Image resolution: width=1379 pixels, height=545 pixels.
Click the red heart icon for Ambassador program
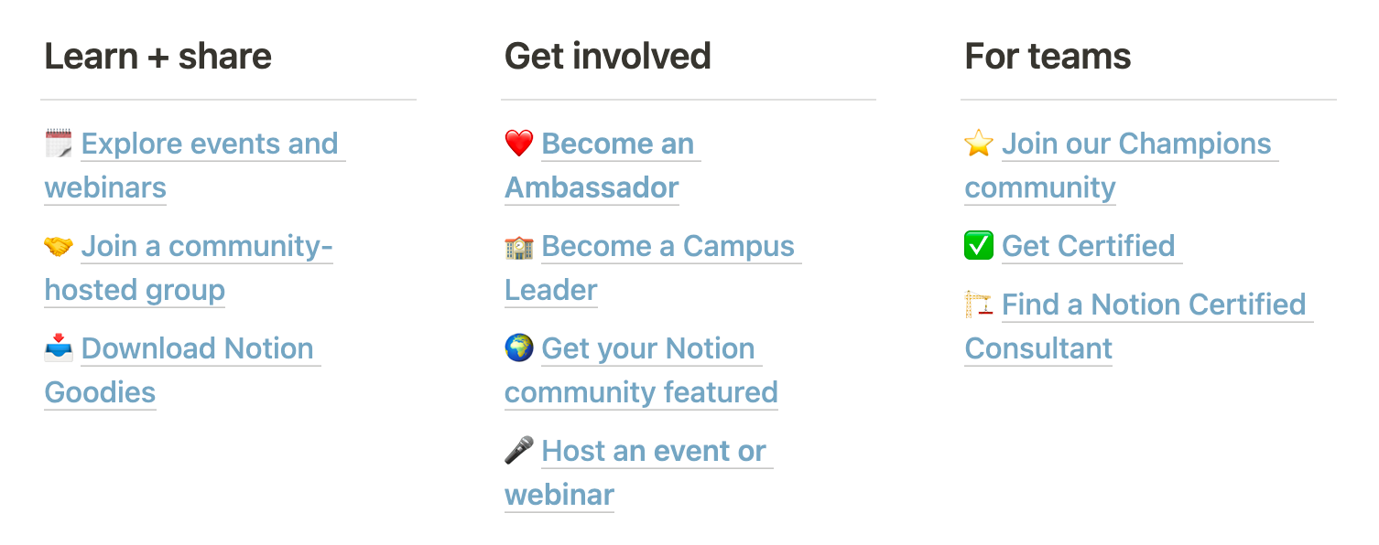[x=518, y=142]
